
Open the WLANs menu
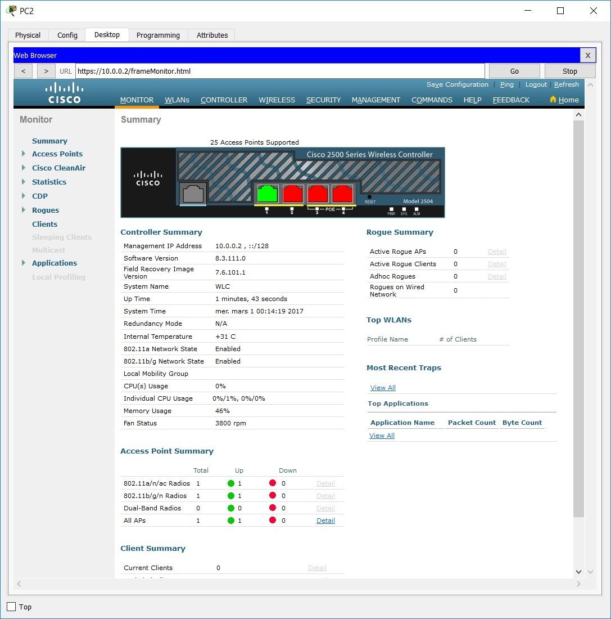(177, 100)
